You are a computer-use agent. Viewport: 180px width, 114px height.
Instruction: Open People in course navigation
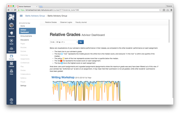23,82
